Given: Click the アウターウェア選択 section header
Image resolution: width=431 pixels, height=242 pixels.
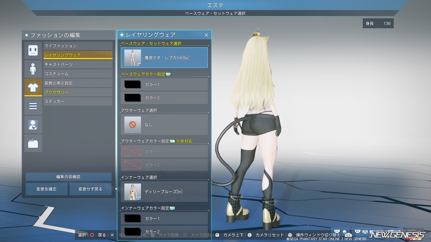Looking at the screenshot, I should pyautogui.click(x=139, y=110).
